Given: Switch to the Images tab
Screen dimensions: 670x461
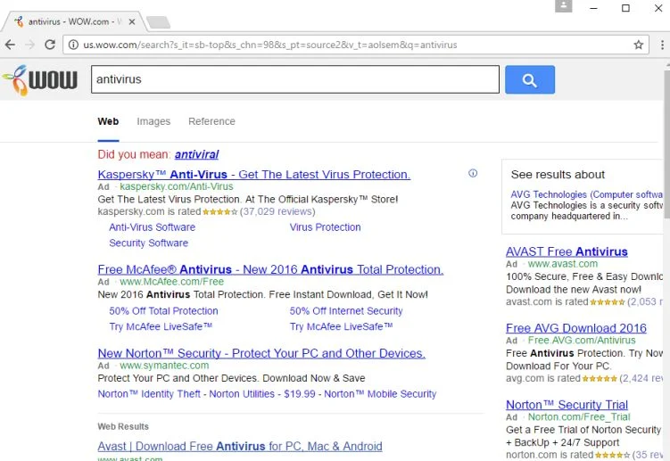Looking at the screenshot, I should point(153,121).
